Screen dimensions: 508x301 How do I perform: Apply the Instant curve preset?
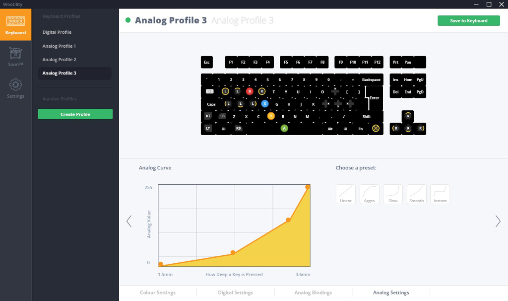[440, 194]
